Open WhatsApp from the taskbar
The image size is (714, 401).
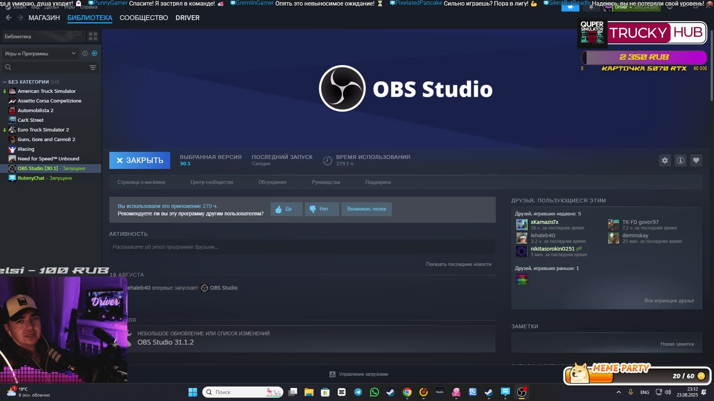coord(374,392)
